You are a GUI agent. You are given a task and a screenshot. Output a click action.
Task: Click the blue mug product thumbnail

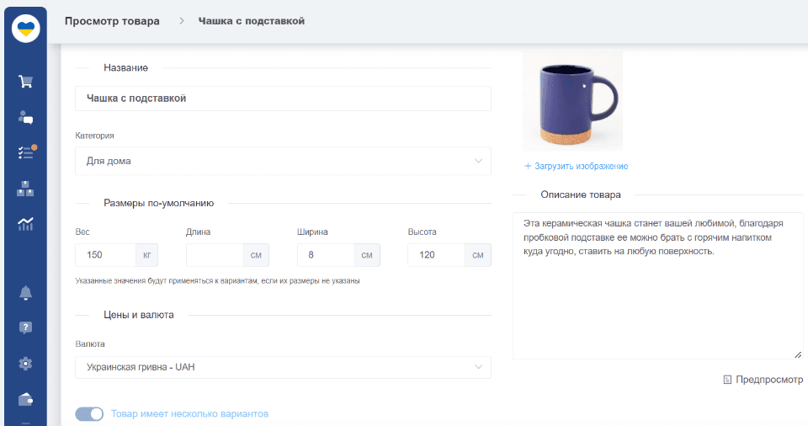572,100
